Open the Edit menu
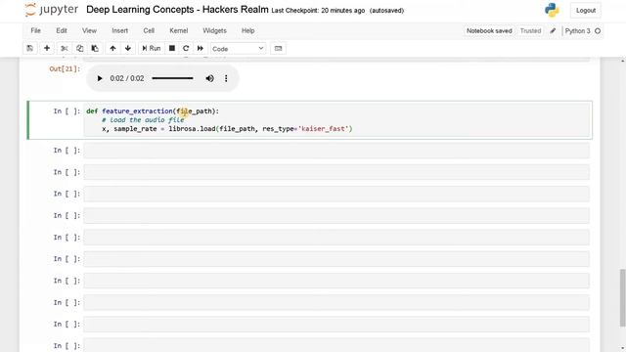The width and height of the screenshot is (626, 352). tap(62, 30)
